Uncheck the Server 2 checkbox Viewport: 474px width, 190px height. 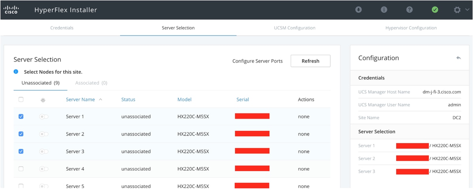click(x=21, y=134)
